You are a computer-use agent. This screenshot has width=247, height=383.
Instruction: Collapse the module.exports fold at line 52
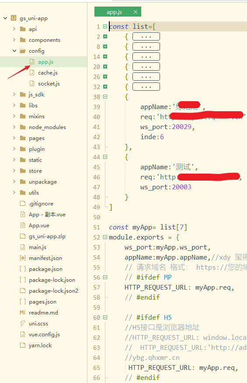tap(105, 237)
